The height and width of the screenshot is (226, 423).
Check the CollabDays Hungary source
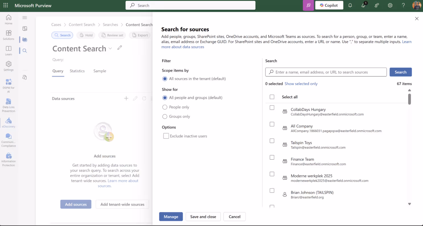[272, 108]
